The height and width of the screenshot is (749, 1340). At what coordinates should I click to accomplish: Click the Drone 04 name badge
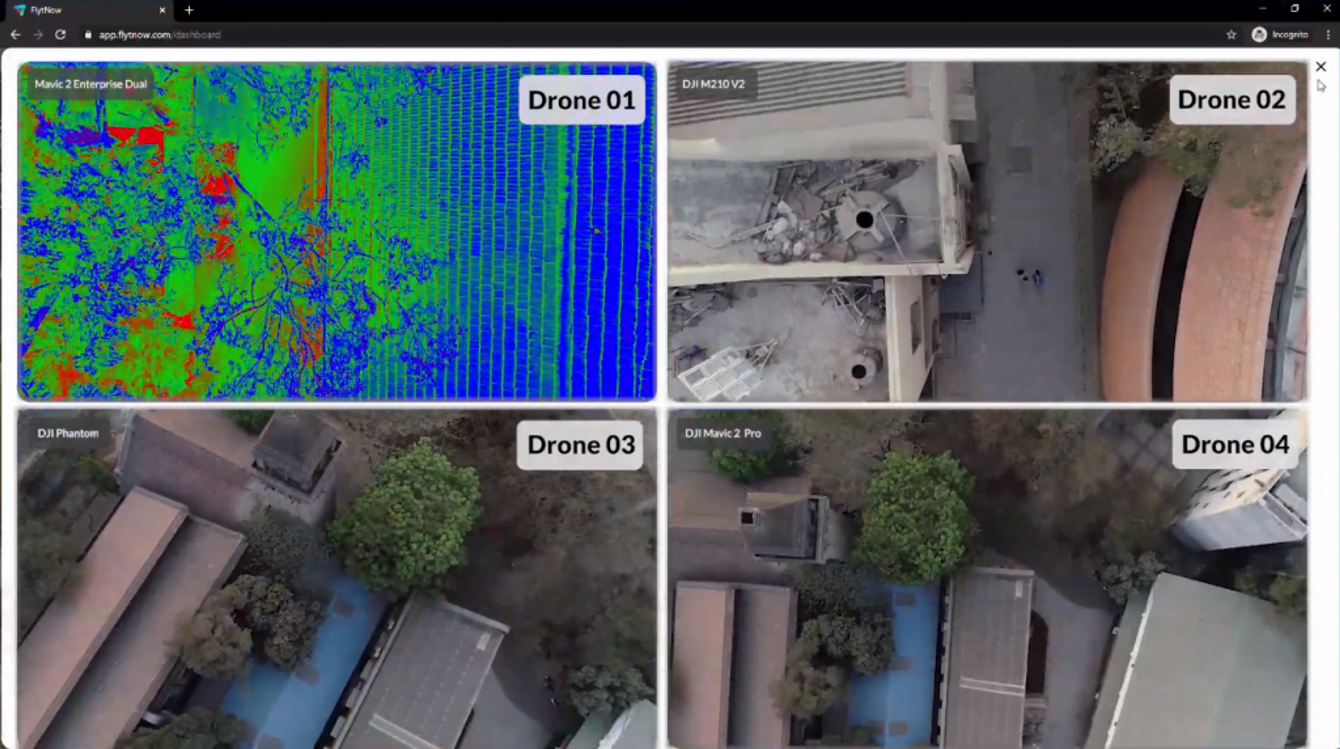tap(1235, 445)
